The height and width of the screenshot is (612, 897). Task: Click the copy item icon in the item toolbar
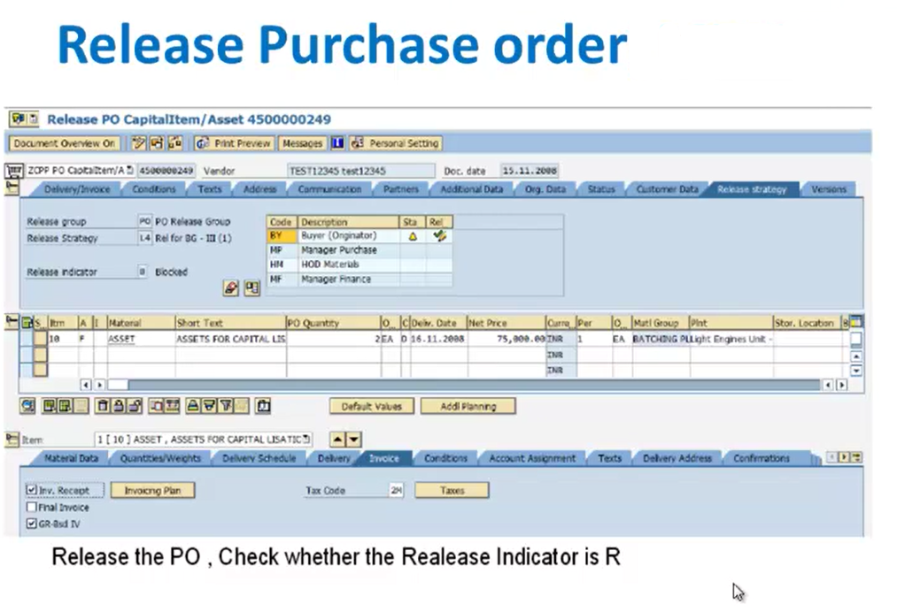tap(156, 406)
